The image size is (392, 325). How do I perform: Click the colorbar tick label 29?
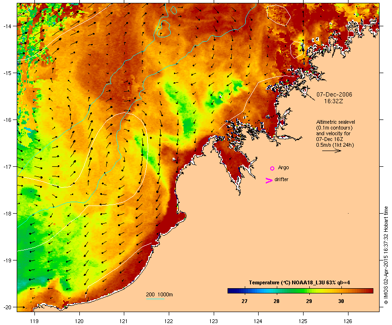309,301
